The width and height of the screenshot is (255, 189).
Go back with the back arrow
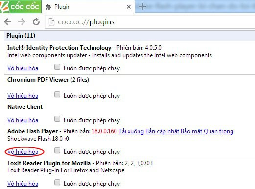click(7, 21)
